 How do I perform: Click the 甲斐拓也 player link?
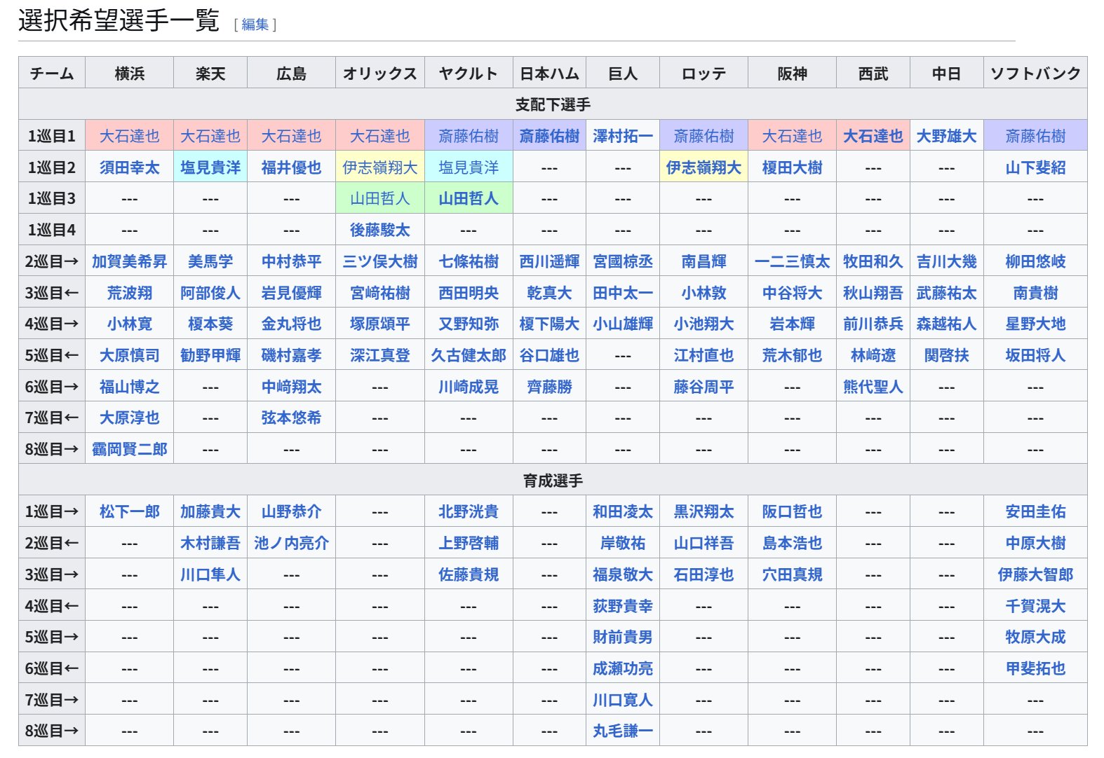pyautogui.click(x=1035, y=668)
